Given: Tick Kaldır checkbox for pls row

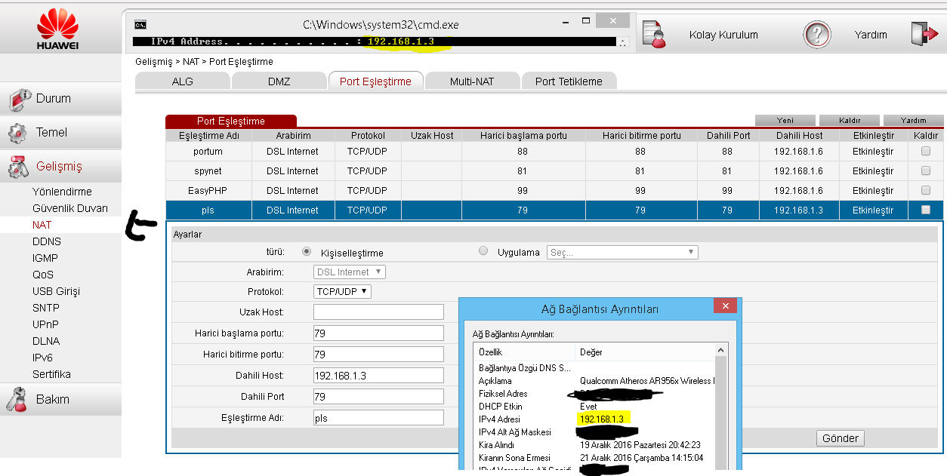Looking at the screenshot, I should [926, 210].
